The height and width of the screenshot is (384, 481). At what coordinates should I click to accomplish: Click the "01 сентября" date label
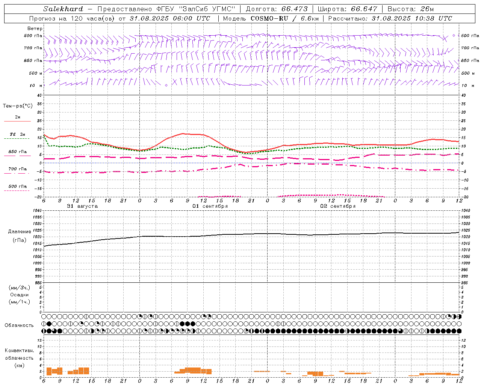[210, 206]
